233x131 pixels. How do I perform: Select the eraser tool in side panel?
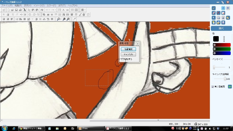click(x=213, y=13)
